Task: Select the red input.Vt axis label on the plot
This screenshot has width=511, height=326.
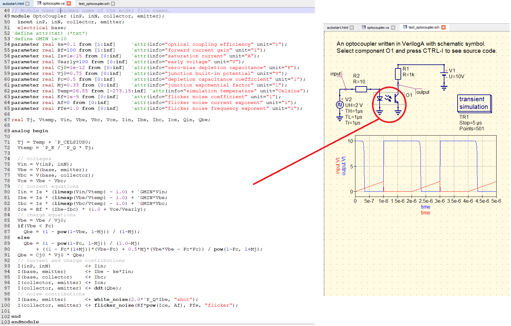Action: pos(338,166)
